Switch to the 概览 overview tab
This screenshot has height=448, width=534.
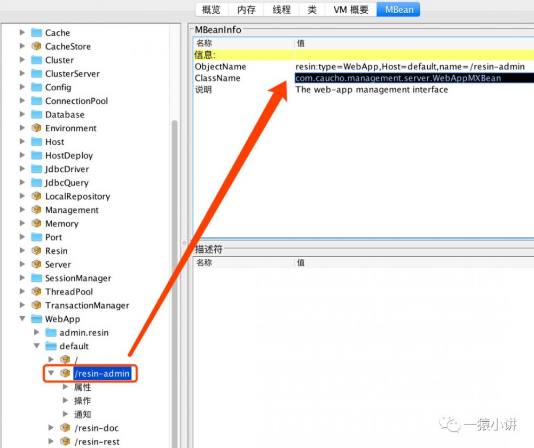[211, 10]
